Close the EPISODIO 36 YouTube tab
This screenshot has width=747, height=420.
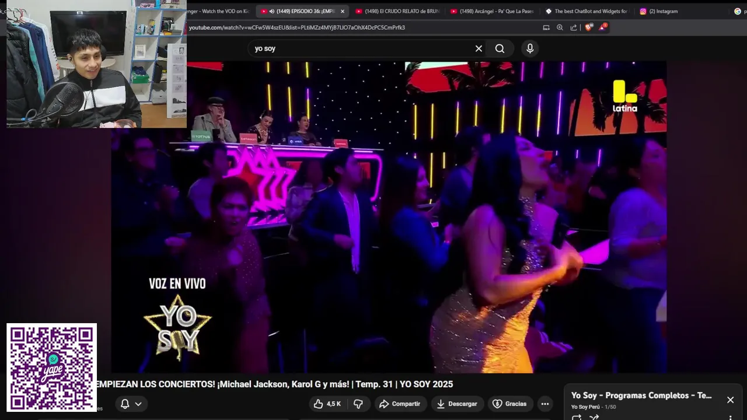pyautogui.click(x=343, y=11)
